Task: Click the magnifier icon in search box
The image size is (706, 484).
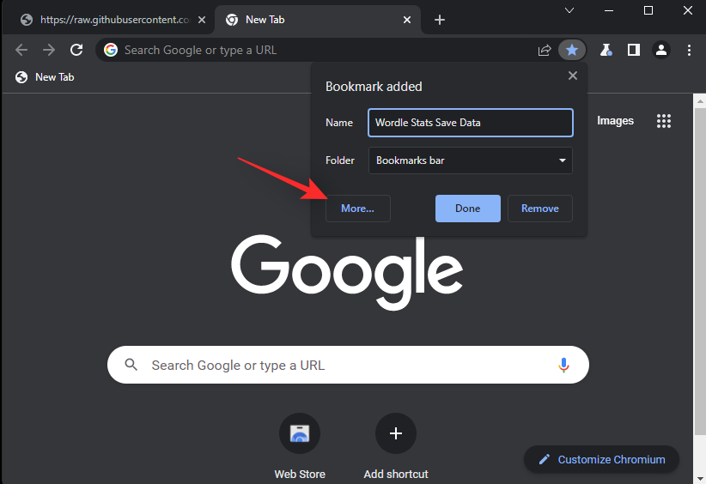Action: pos(131,365)
